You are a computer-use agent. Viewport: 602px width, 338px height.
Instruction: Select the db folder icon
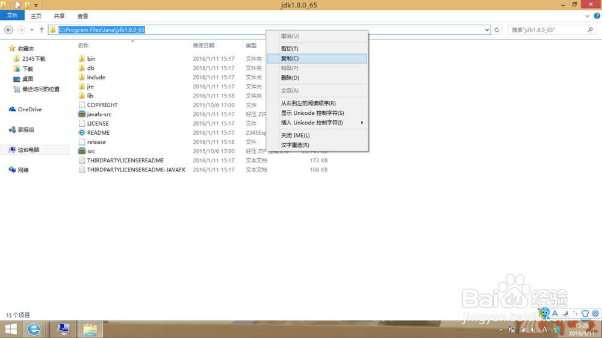(82, 68)
